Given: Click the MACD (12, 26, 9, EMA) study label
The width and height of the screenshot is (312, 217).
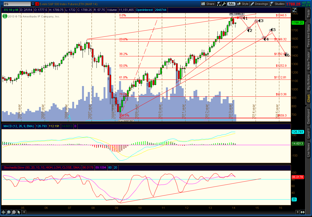Looking at the screenshot, I should [19, 126].
